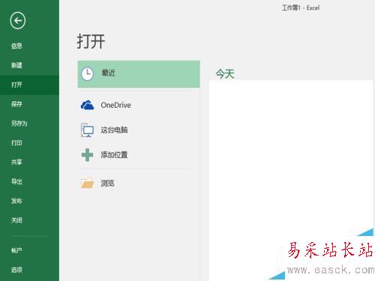
Task: Click the 浏览 folder icon
Action: tap(87, 183)
